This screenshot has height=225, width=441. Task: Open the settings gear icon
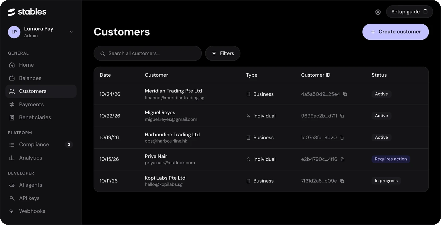[378, 12]
